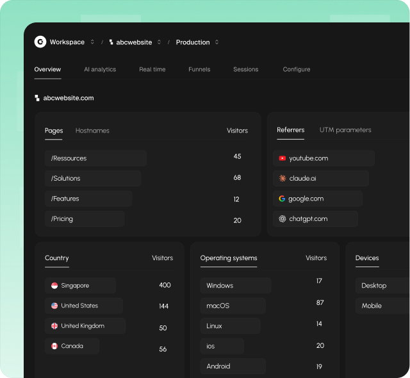The width and height of the screenshot is (410, 378).
Task: Click the /Solutions visitor count 68
Action: (x=237, y=177)
